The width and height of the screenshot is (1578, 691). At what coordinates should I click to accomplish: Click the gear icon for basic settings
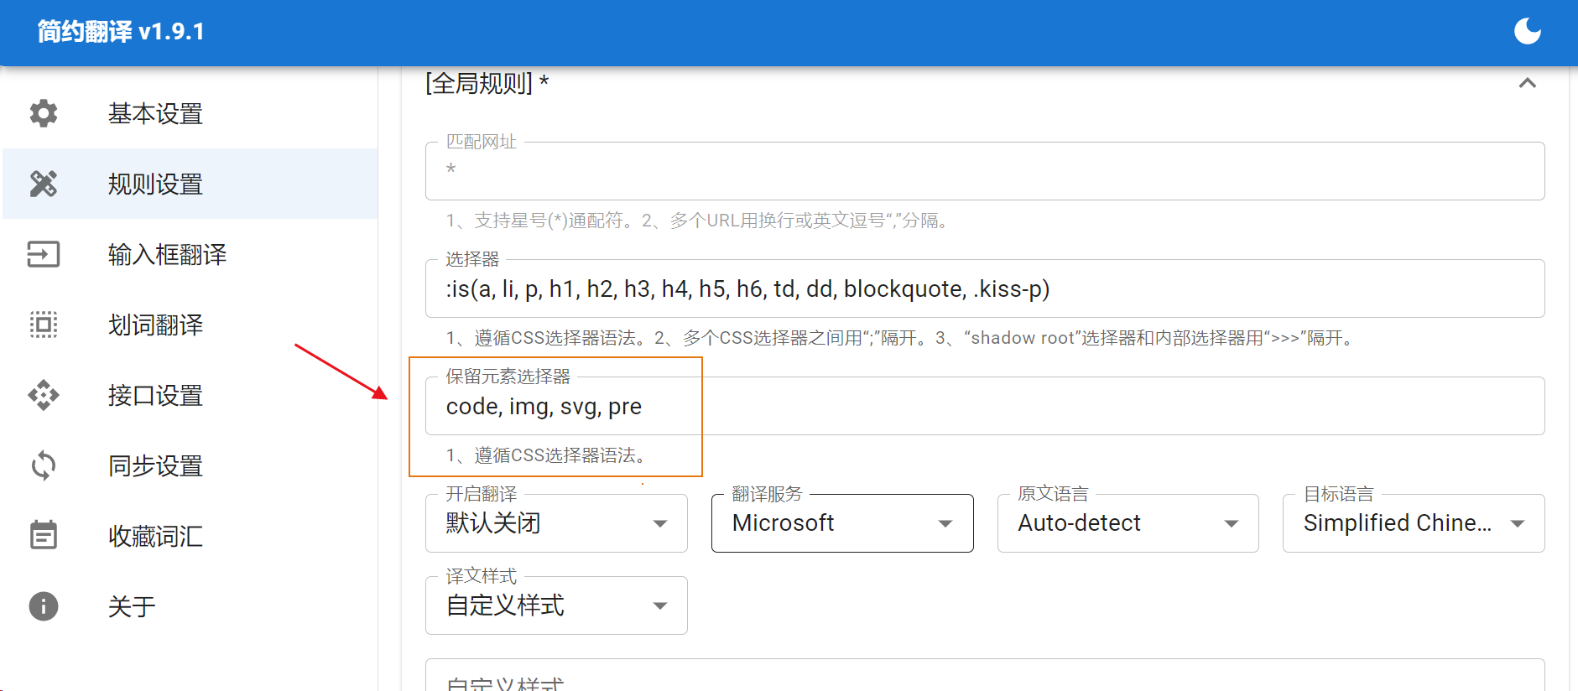(44, 113)
